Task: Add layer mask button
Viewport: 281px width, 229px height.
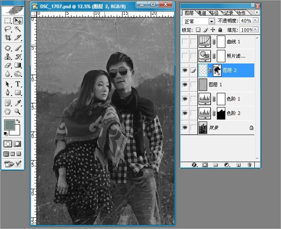Action: click(205, 165)
